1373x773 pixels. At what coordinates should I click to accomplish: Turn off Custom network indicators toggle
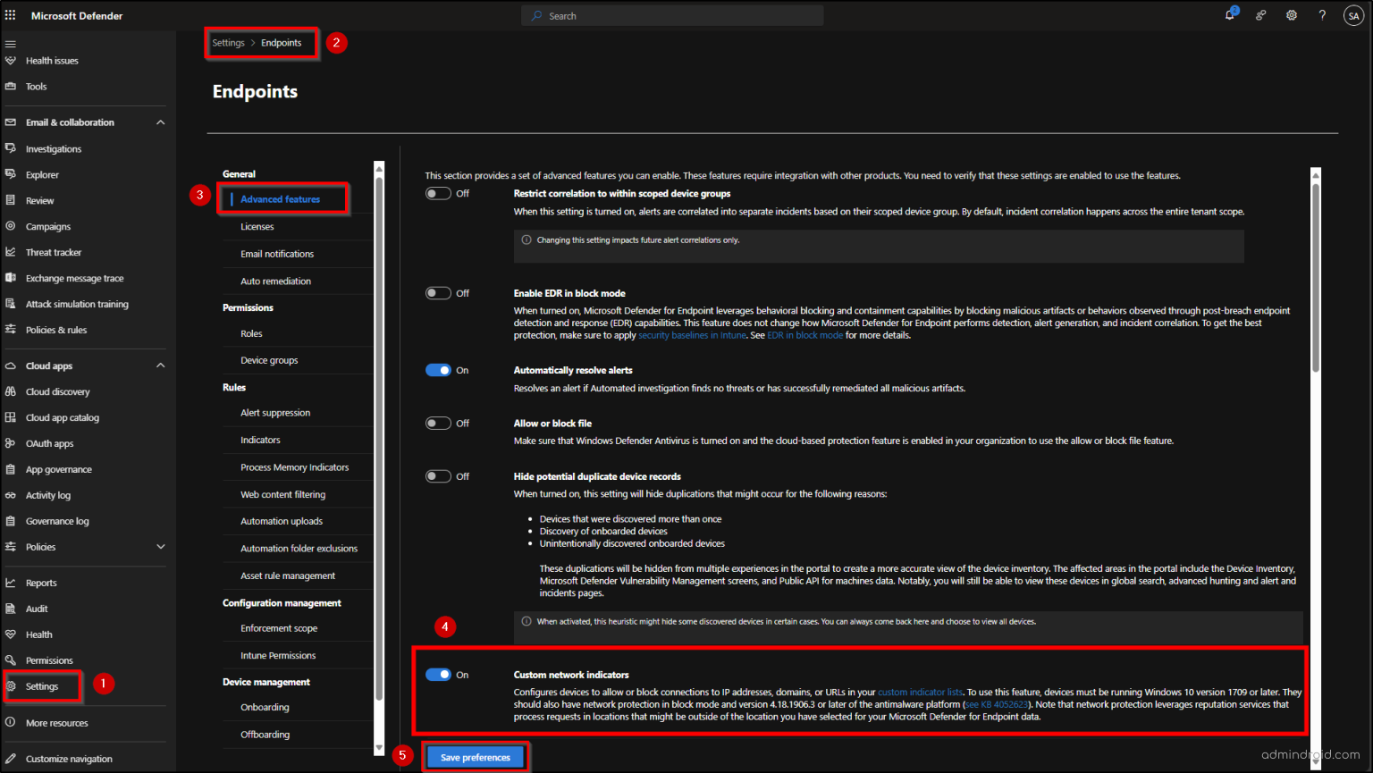[x=438, y=675]
